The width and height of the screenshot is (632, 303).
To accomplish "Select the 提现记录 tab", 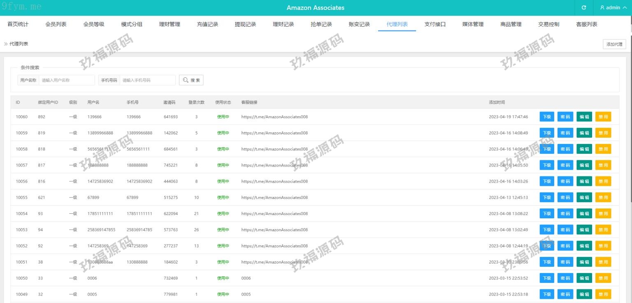I will click(245, 24).
